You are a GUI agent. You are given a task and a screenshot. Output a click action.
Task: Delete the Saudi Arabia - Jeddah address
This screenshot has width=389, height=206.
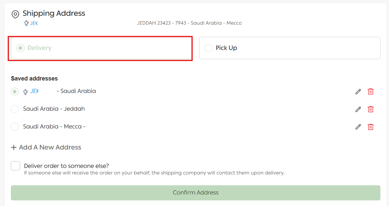click(x=371, y=109)
